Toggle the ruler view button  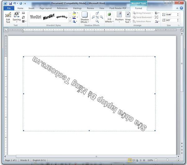[182, 30]
